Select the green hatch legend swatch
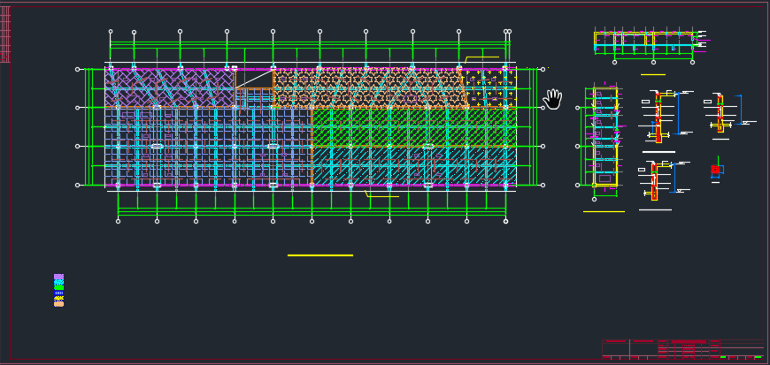This screenshot has width=770, height=365. coord(58,287)
